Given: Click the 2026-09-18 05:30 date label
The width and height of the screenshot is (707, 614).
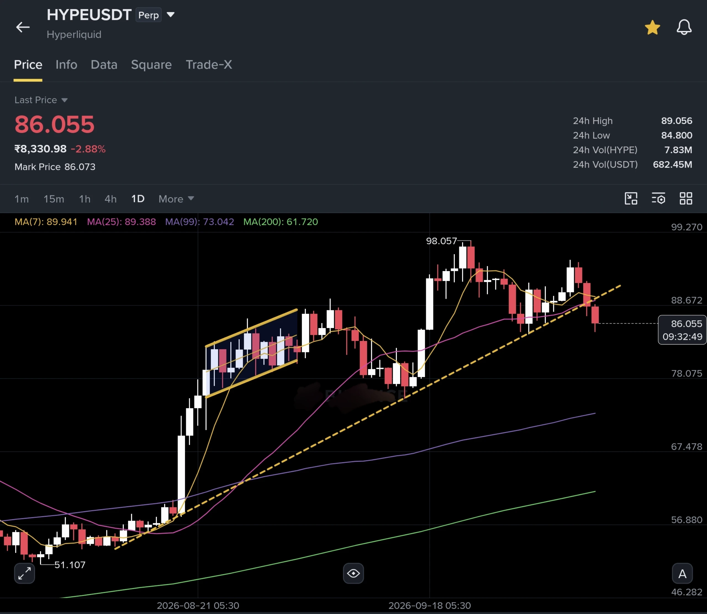Looking at the screenshot, I should point(430,605).
